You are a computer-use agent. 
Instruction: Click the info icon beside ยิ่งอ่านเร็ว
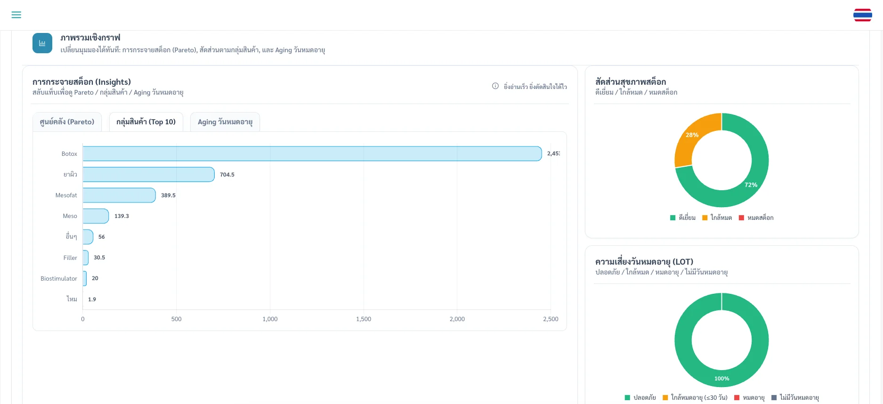[x=495, y=86]
